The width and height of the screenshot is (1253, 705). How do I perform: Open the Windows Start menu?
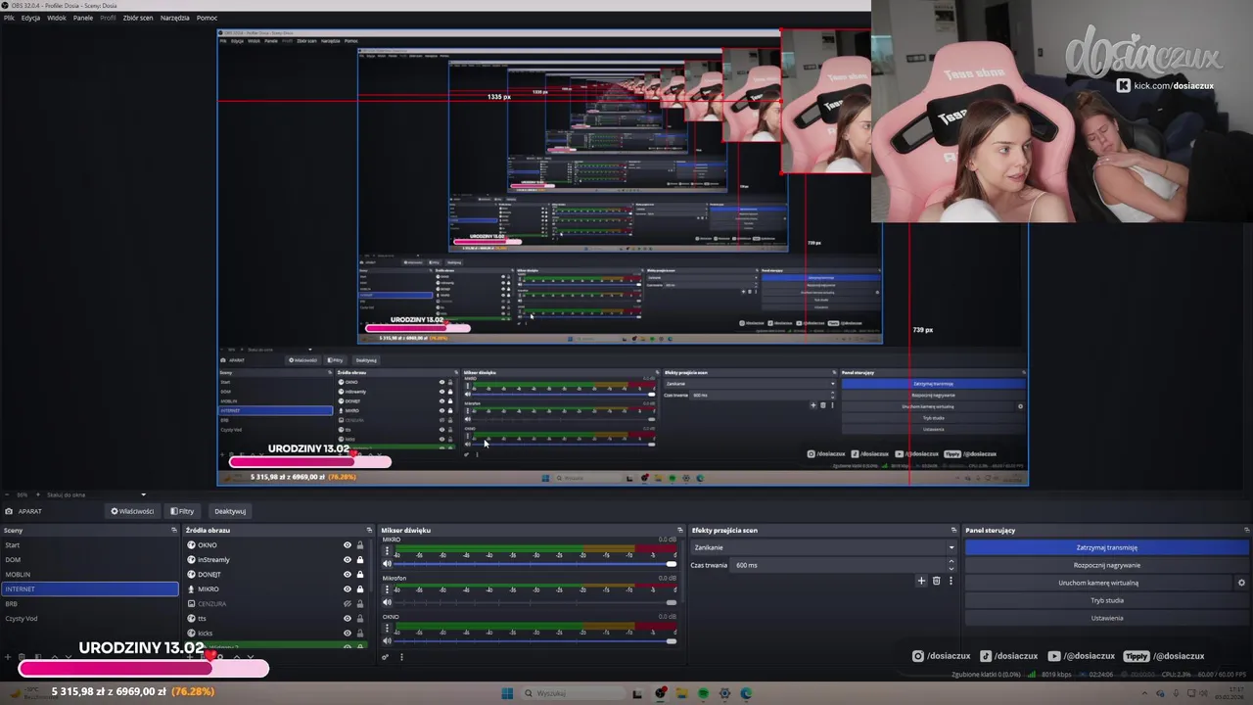coord(507,693)
